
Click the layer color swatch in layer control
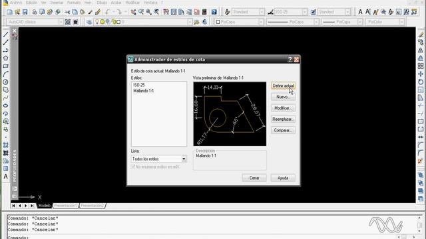[x=118, y=22]
